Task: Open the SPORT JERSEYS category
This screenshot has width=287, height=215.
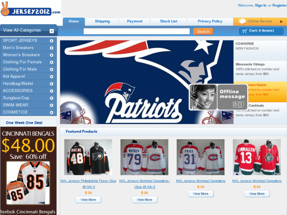Action: 28,41
